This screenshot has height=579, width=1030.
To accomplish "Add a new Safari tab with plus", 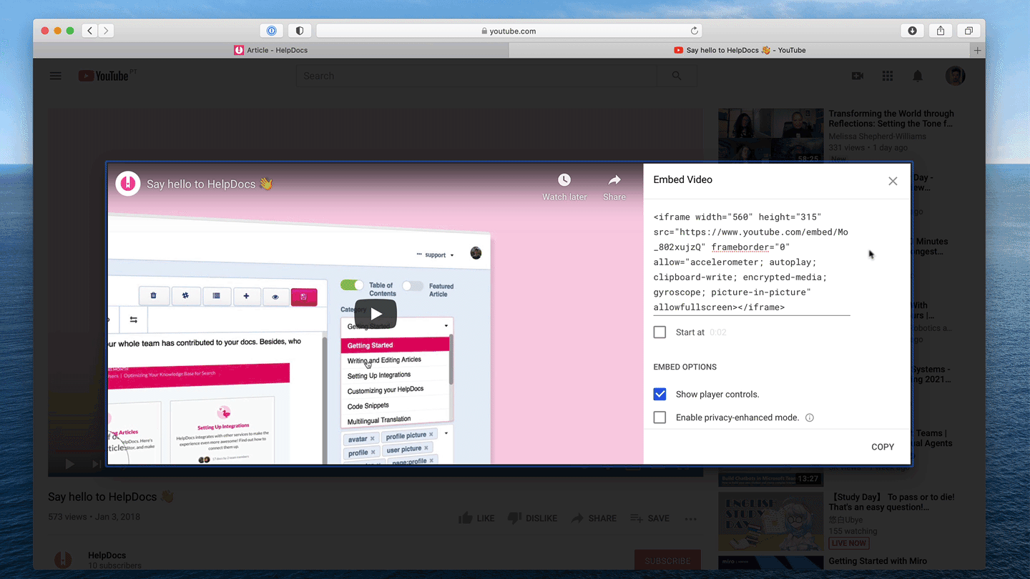I will tap(977, 50).
